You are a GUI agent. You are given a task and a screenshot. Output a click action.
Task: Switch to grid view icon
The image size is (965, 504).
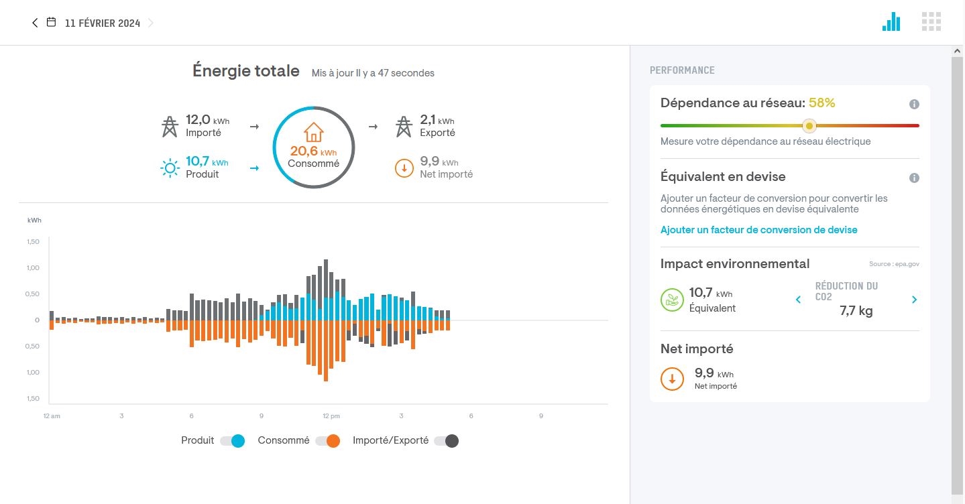coord(931,22)
